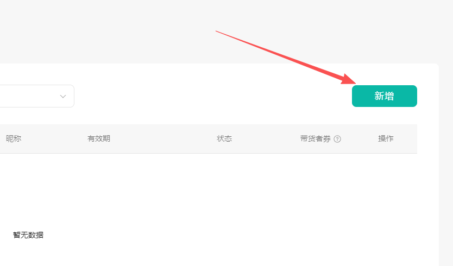The image size is (453, 266).
Task: Click inside the filter select box
Action: click(x=30, y=96)
